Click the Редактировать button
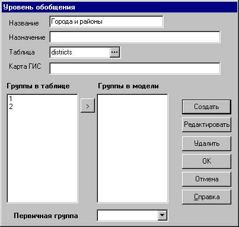Viewport: 239px width, 227px height. coord(206,124)
